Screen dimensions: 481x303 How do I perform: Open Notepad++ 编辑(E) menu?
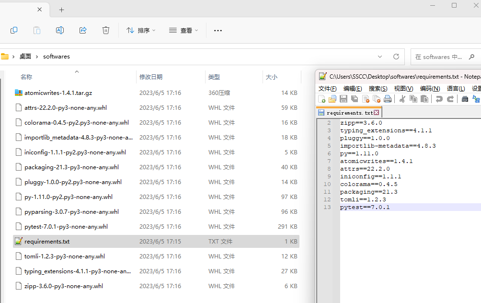point(353,89)
